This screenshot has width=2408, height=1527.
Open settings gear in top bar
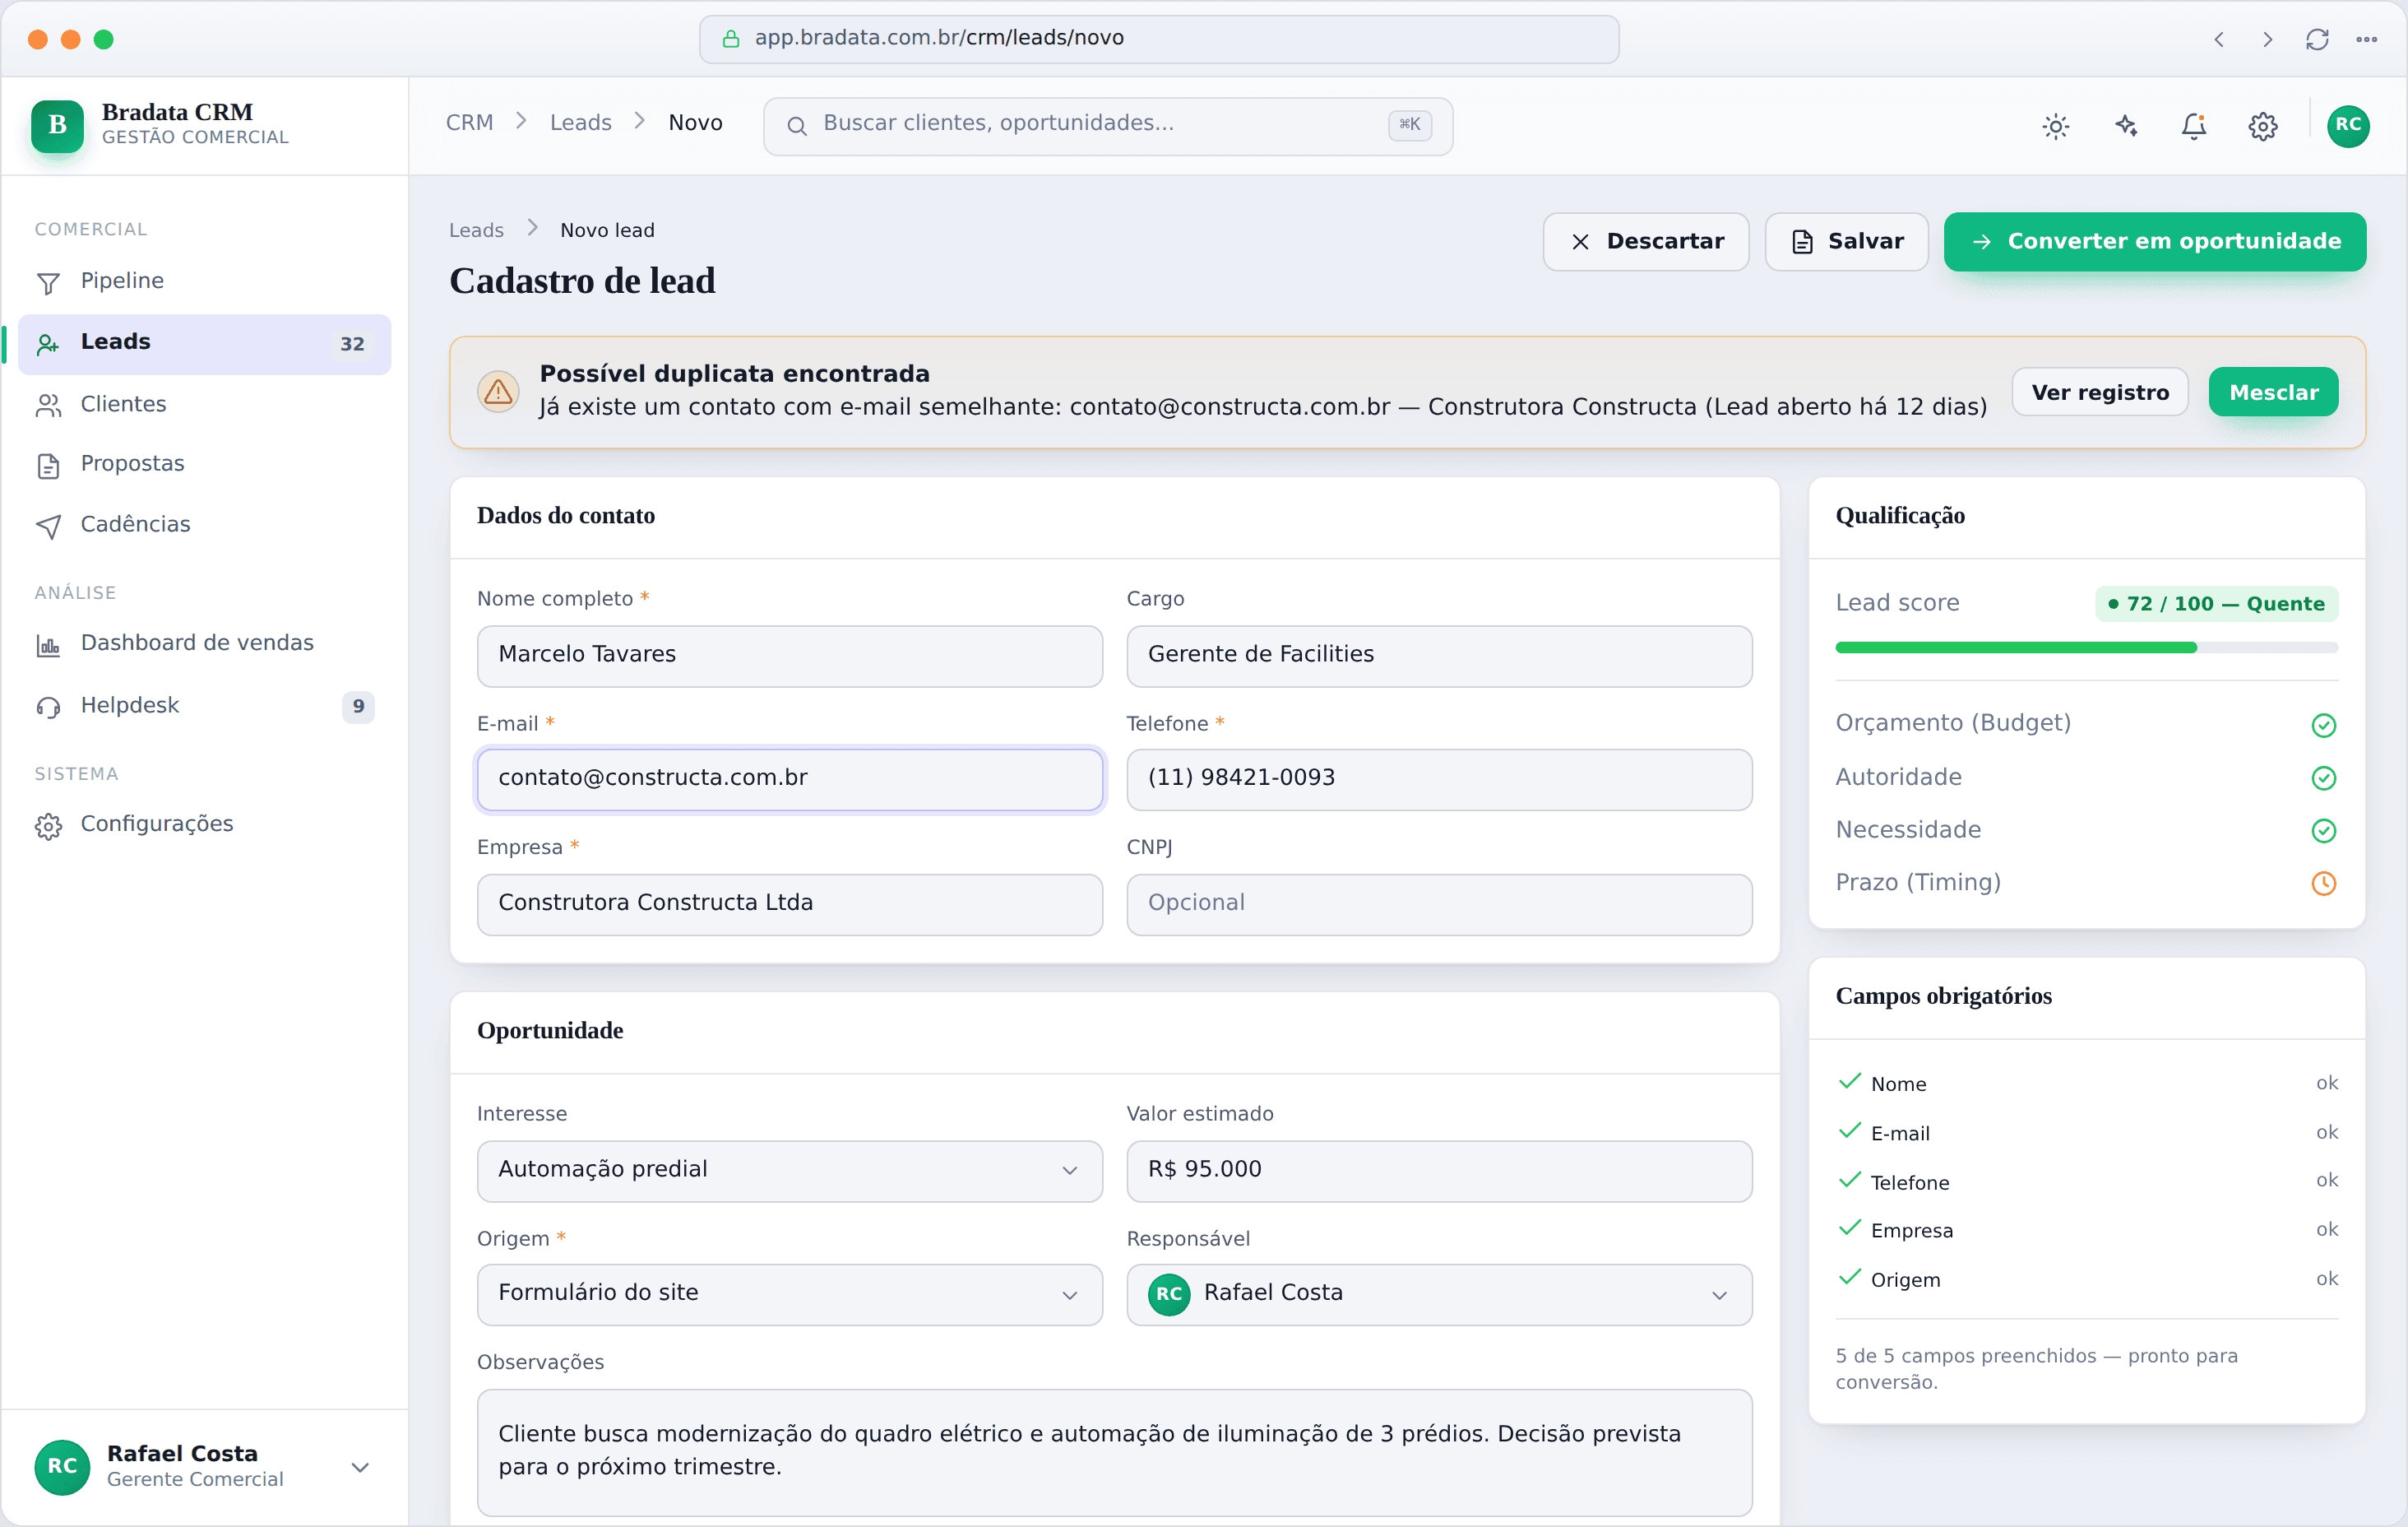click(2263, 126)
